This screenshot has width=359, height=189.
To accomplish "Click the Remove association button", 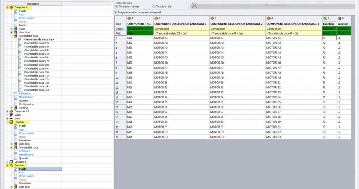I will [x=273, y=5].
